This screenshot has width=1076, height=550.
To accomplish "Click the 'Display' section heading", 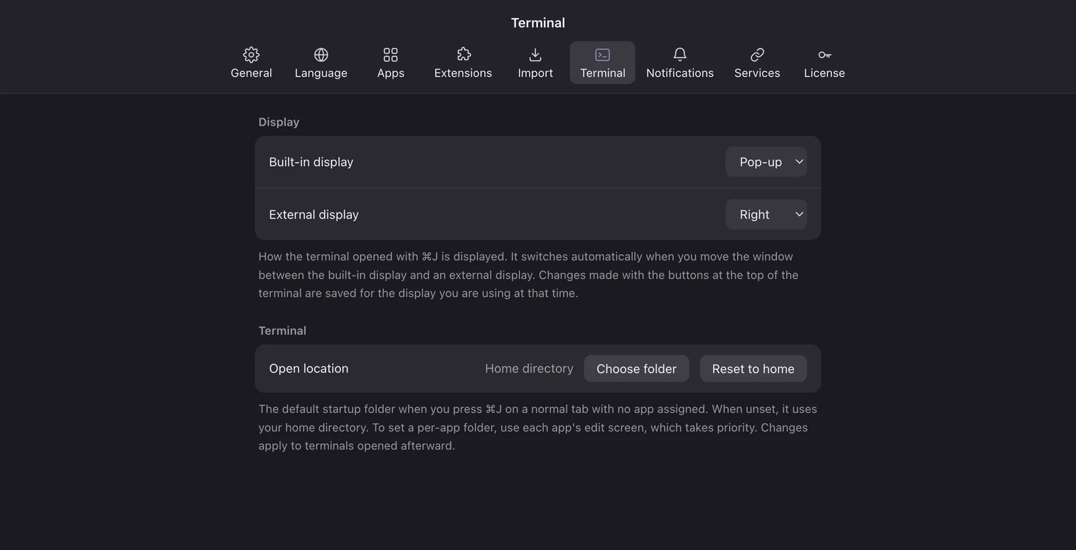I will click(279, 122).
